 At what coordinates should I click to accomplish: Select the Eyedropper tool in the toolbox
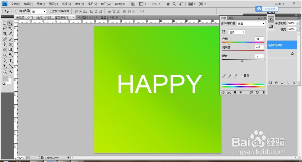pyautogui.click(x=10, y=33)
